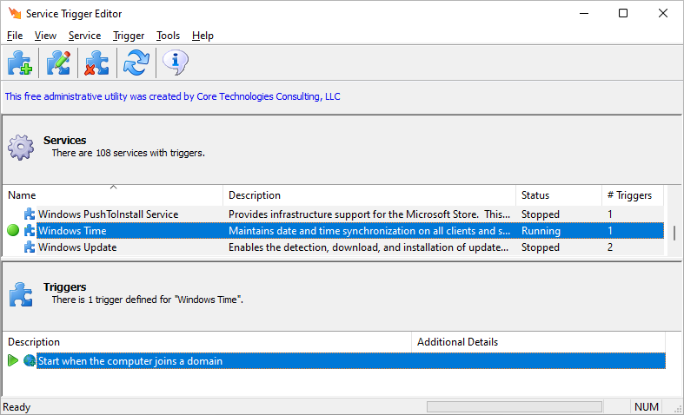Click the Edit trigger pencil toolbar icon
The image size is (684, 415).
click(x=58, y=63)
